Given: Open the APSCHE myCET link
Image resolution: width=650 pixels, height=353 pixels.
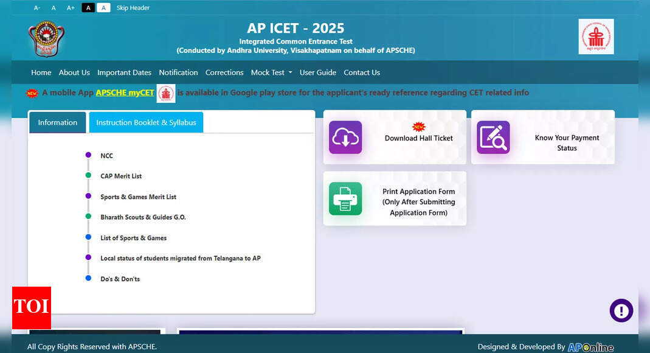Looking at the screenshot, I should tap(125, 93).
